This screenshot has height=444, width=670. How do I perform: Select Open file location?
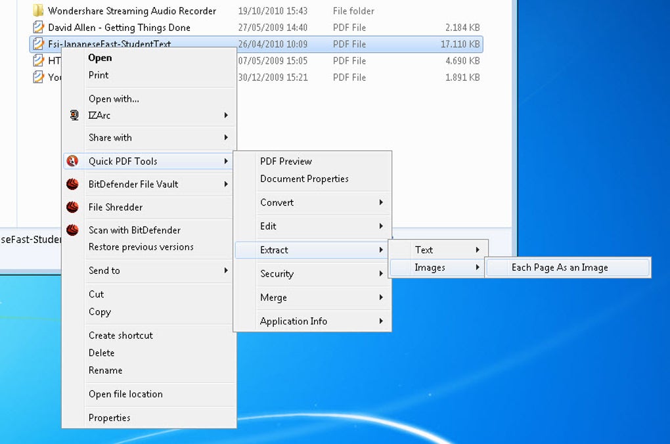pyautogui.click(x=125, y=394)
